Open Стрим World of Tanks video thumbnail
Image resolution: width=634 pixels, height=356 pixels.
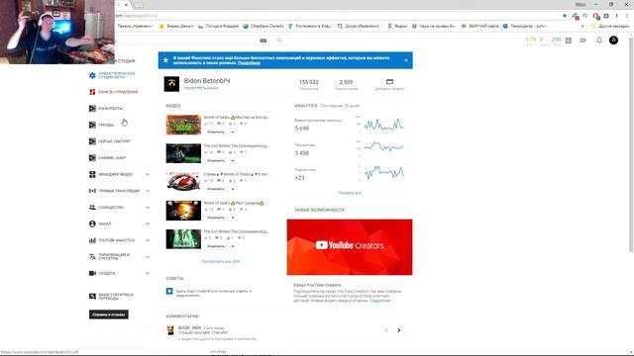(x=183, y=182)
